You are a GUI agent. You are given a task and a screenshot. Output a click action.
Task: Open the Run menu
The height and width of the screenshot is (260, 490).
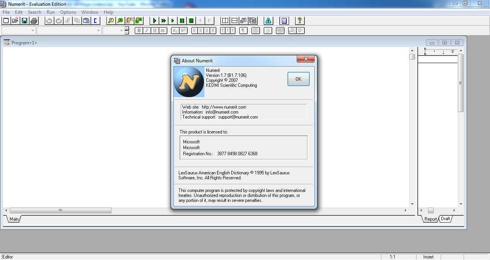point(51,12)
